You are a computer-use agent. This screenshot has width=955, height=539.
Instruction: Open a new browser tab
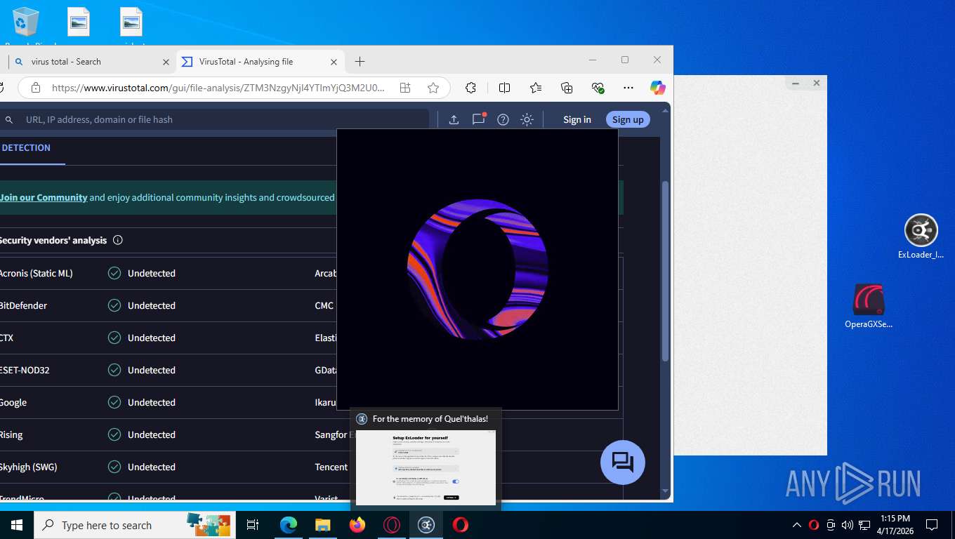tap(360, 62)
